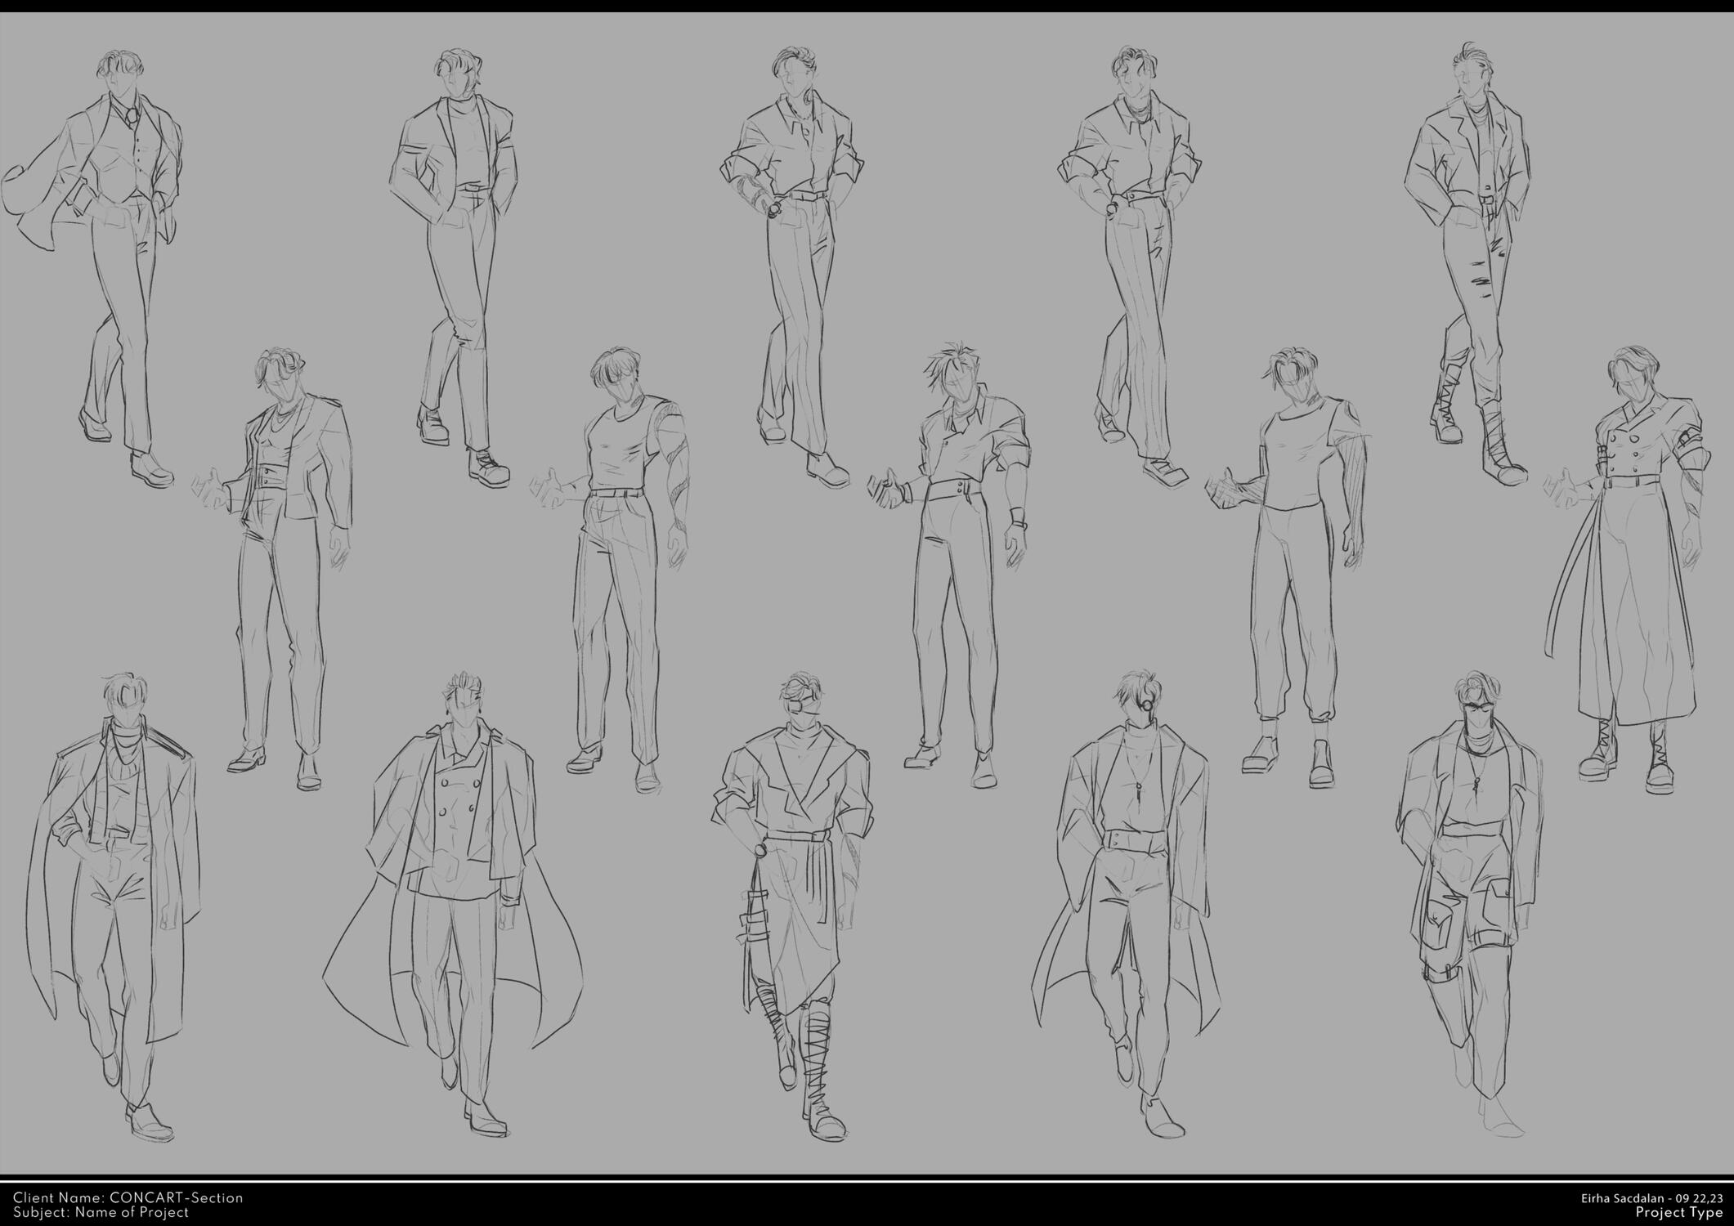Select the rolled-sleeve shirt pose top center
The image size is (1734, 1226).
click(797, 245)
